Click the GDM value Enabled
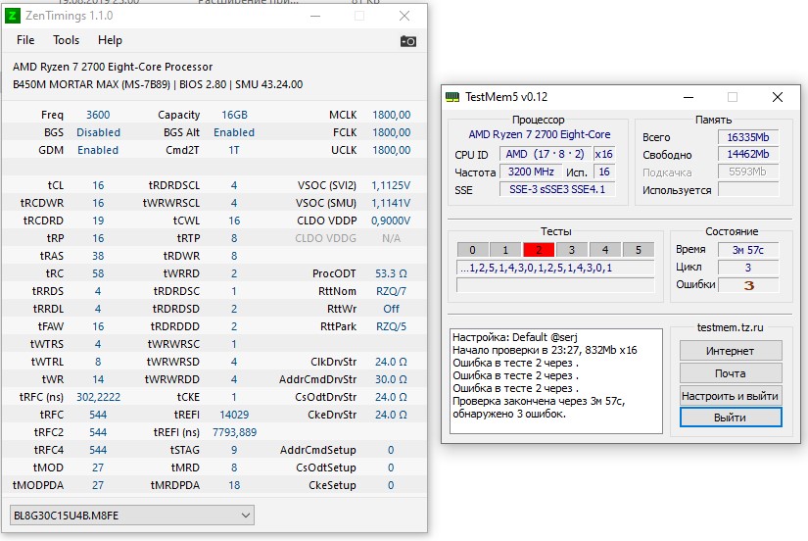This screenshot has width=808, height=541. click(x=98, y=150)
